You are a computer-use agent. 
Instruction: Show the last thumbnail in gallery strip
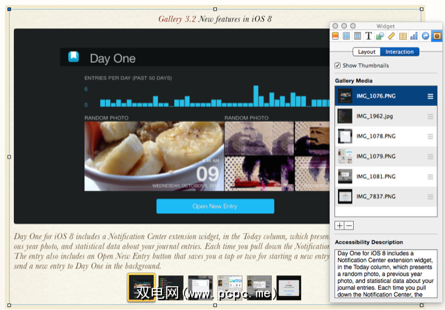tap(289, 288)
